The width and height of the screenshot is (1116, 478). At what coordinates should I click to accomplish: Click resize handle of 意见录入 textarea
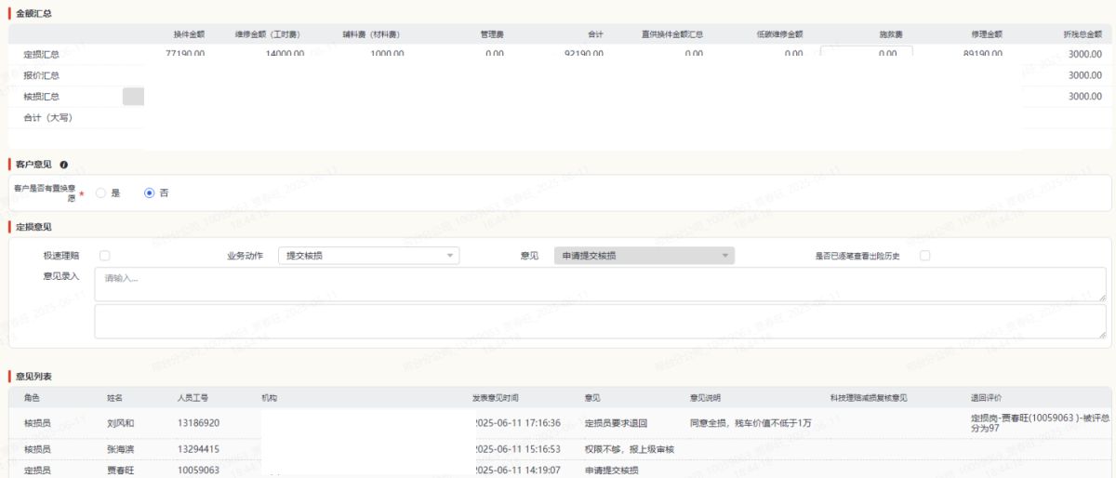pos(1102,298)
